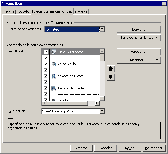Viewport: 168px width, 154px height.
Task: Click the vertical scrollbar thumb in commands list
Action: [x=102, y=57]
